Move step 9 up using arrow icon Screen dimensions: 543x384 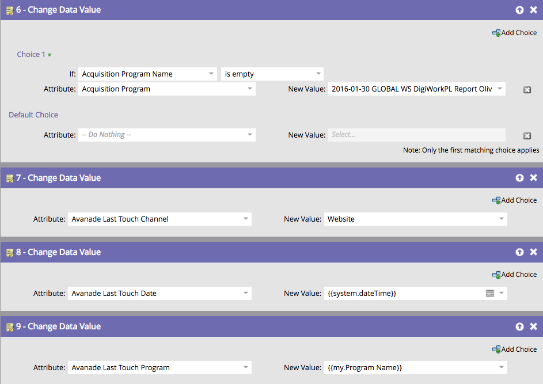click(x=520, y=326)
